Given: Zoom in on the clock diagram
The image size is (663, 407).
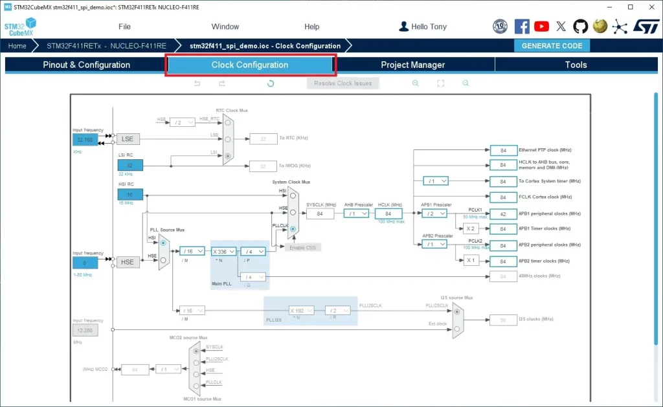Looking at the screenshot, I should click(x=416, y=83).
